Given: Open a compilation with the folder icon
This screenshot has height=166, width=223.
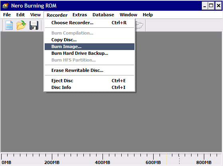Looking at the screenshot, I should click(x=21, y=25).
